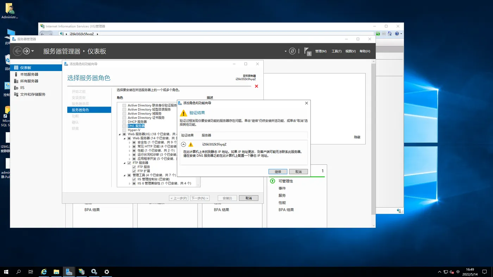Collapse the FTP 服务器 tree node
The width and height of the screenshot is (493, 277).
tap(125, 163)
